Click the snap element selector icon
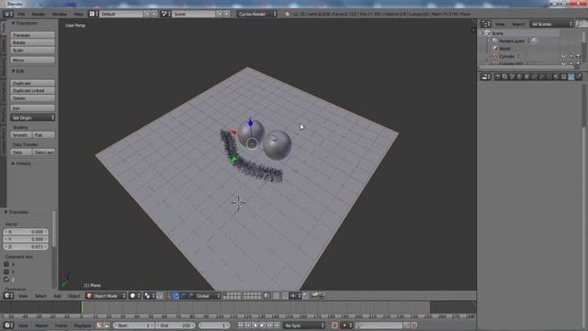 coord(295,296)
